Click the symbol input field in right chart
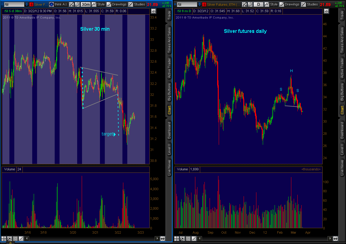346x244 pixels. click(x=186, y=4)
